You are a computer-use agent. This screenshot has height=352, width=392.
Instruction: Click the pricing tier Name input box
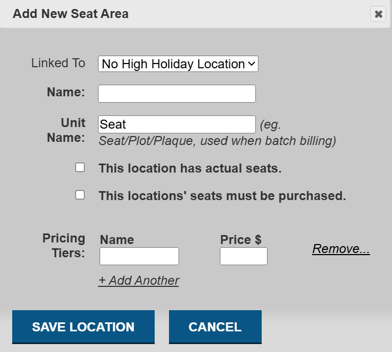point(139,256)
